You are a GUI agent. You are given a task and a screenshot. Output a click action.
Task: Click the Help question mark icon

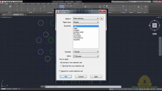pyautogui.click(x=149, y=2)
